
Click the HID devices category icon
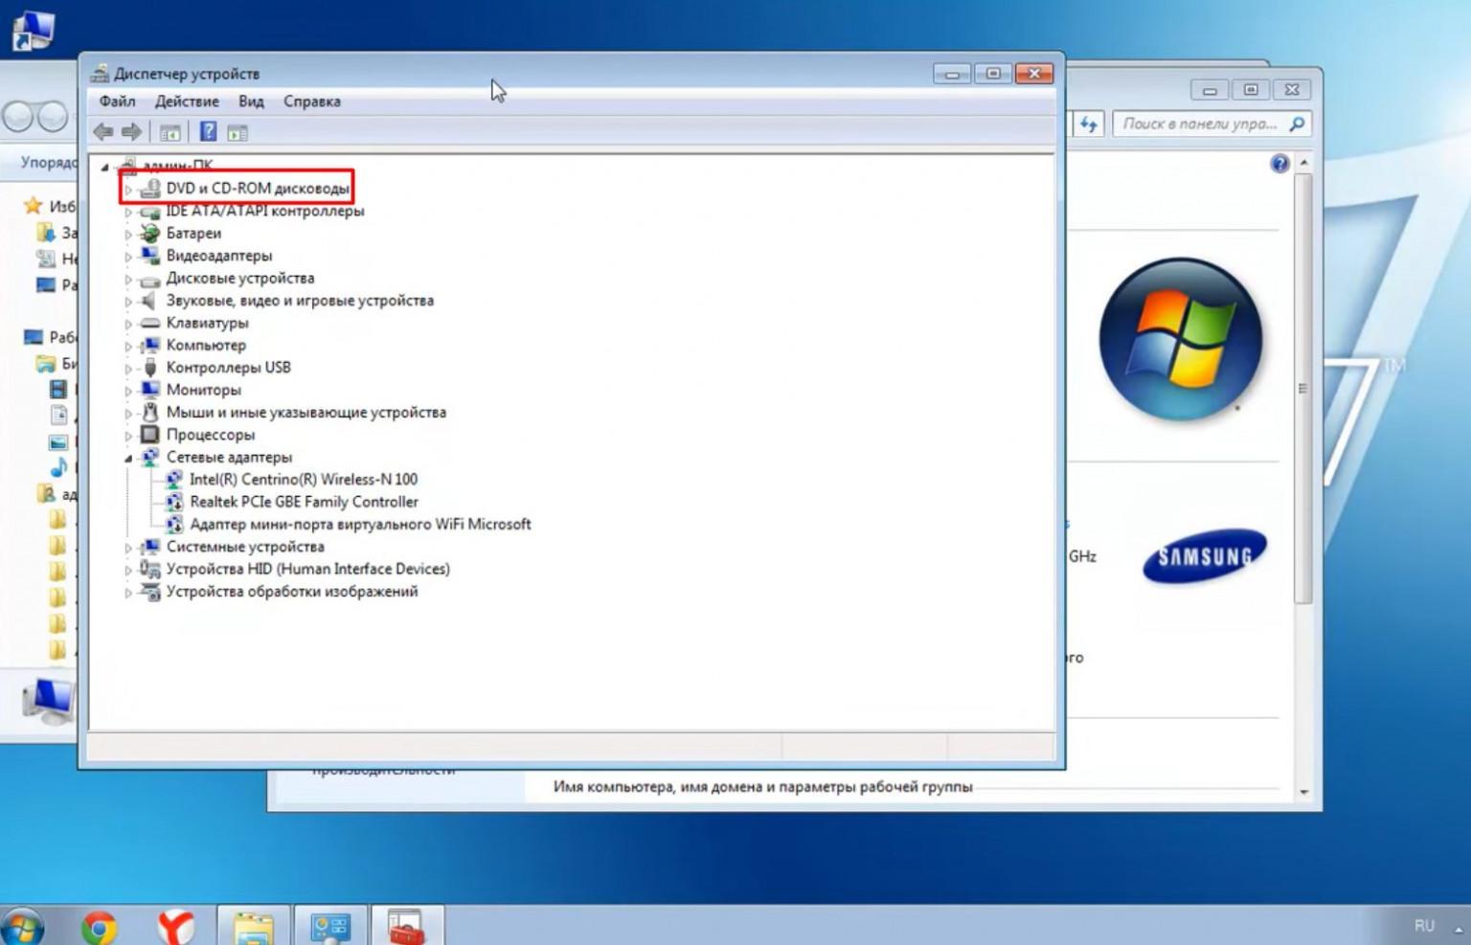[x=149, y=569]
